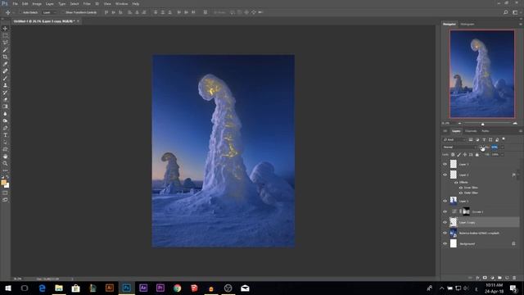Open the workspace switcher in options bar

pyautogui.click(x=515, y=12)
